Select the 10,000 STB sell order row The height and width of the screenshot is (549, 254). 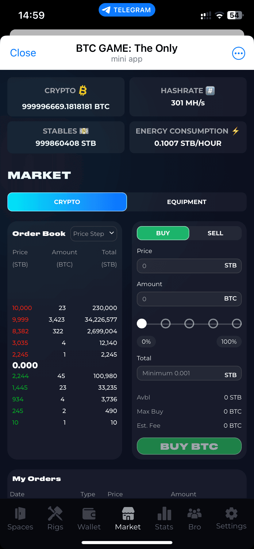tap(64, 308)
